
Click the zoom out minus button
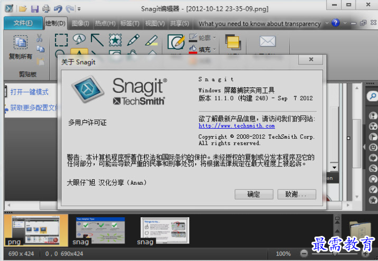click(x=304, y=254)
